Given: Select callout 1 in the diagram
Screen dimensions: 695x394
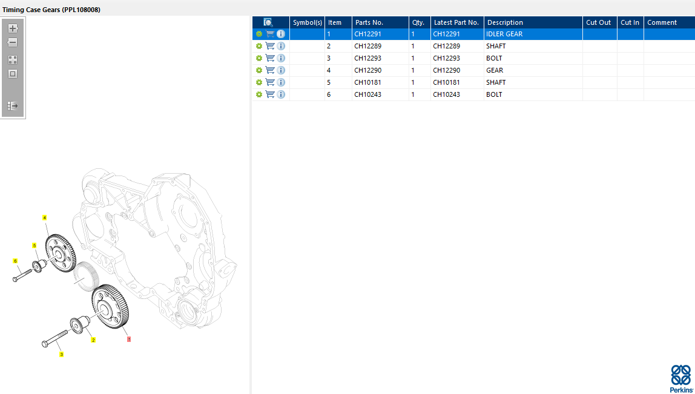Looking at the screenshot, I should [129, 339].
